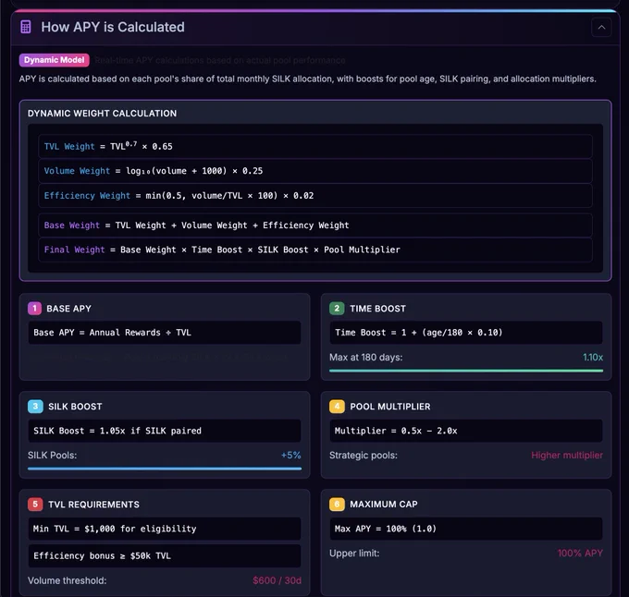This screenshot has height=597, width=629.
Task: Click the 'Higher multiplier' text
Action: 567,456
